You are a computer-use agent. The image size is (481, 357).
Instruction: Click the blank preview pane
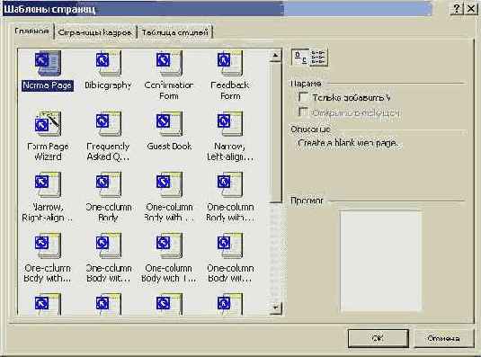click(380, 261)
